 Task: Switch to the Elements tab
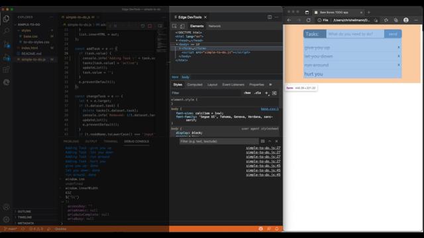pyautogui.click(x=197, y=26)
